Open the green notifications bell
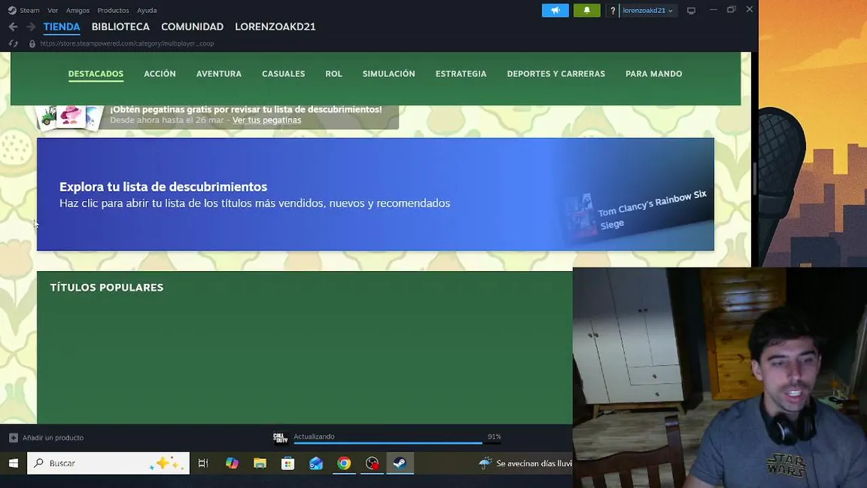The height and width of the screenshot is (488, 867). point(587,10)
